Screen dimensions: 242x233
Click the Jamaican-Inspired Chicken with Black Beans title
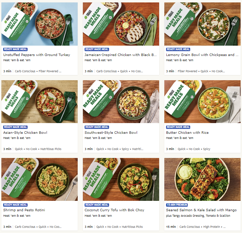coord(120,55)
